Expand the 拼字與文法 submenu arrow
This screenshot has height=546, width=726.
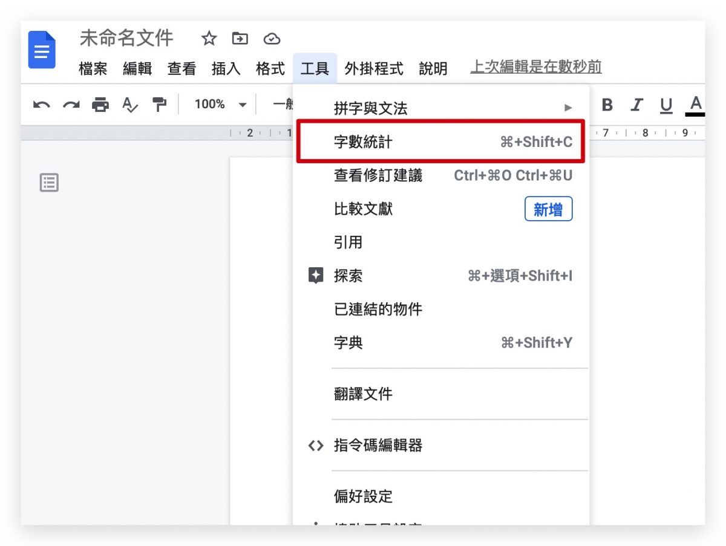568,108
